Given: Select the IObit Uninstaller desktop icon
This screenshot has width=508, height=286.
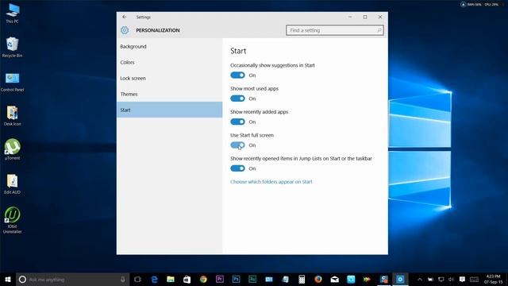Looking at the screenshot, I should tap(13, 220).
